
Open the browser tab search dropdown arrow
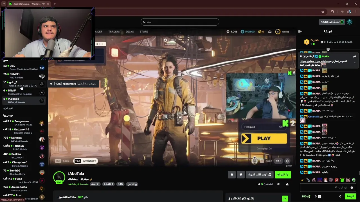coord(3,4)
